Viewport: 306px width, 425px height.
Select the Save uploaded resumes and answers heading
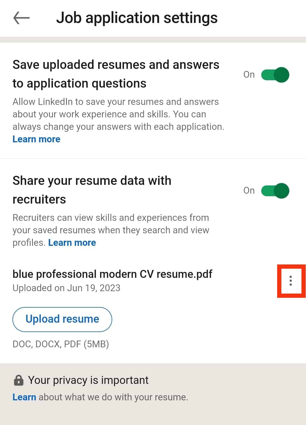click(x=116, y=74)
